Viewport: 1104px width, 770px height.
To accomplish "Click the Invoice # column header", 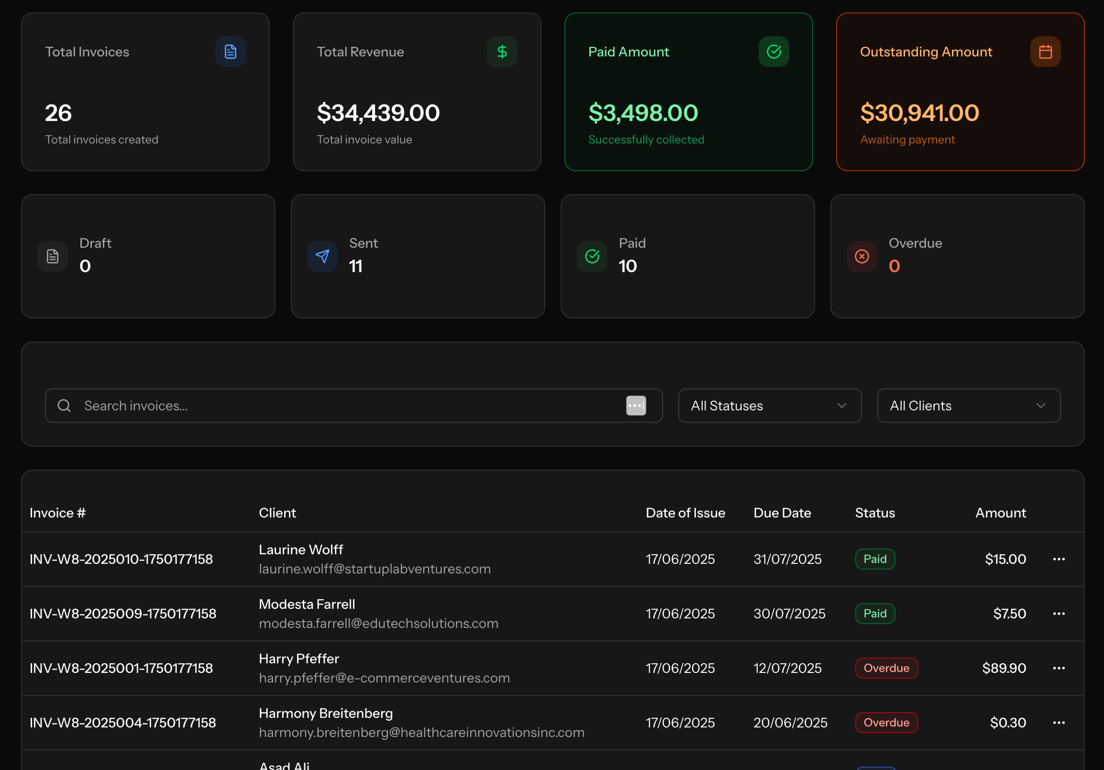I will click(x=57, y=512).
